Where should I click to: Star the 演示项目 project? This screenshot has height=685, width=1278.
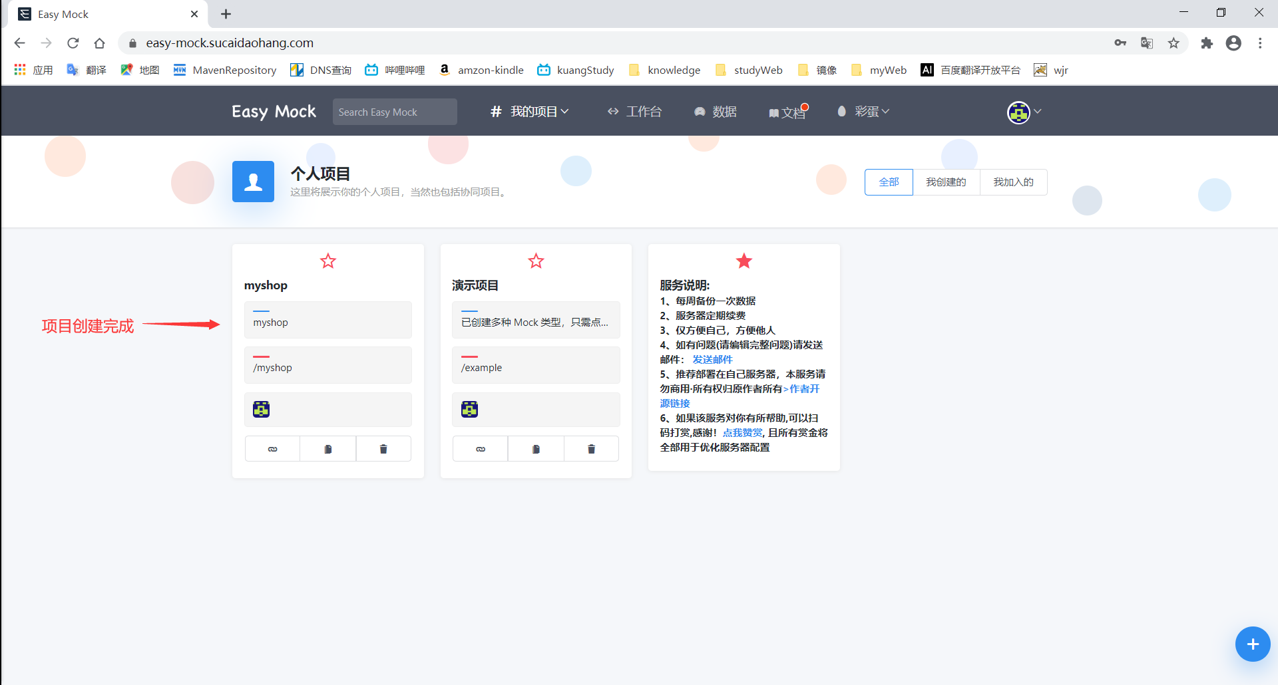536,261
